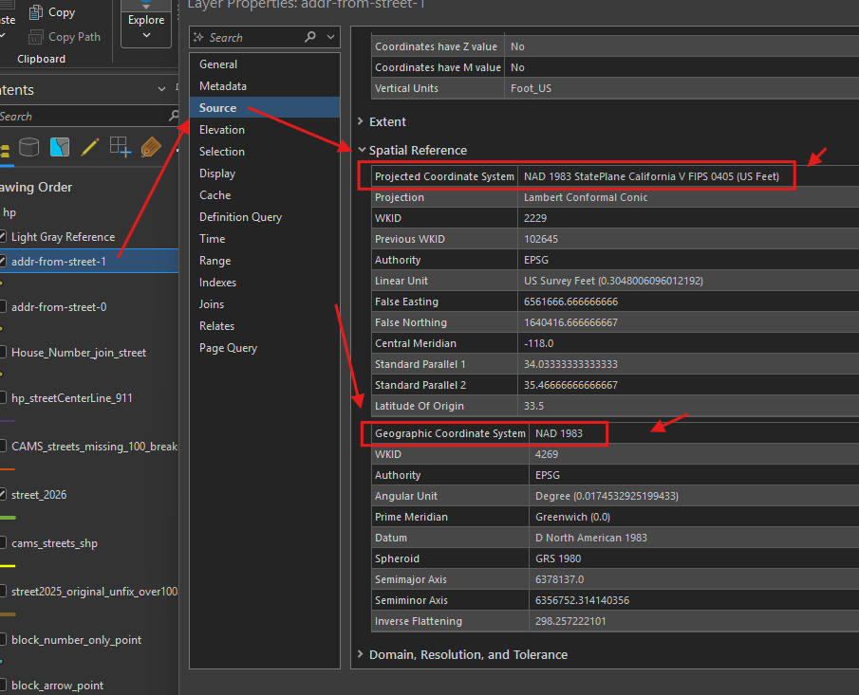Click yellow line symbol under cams_streets_shp
Viewport: 859px width, 695px height.
click(8, 565)
